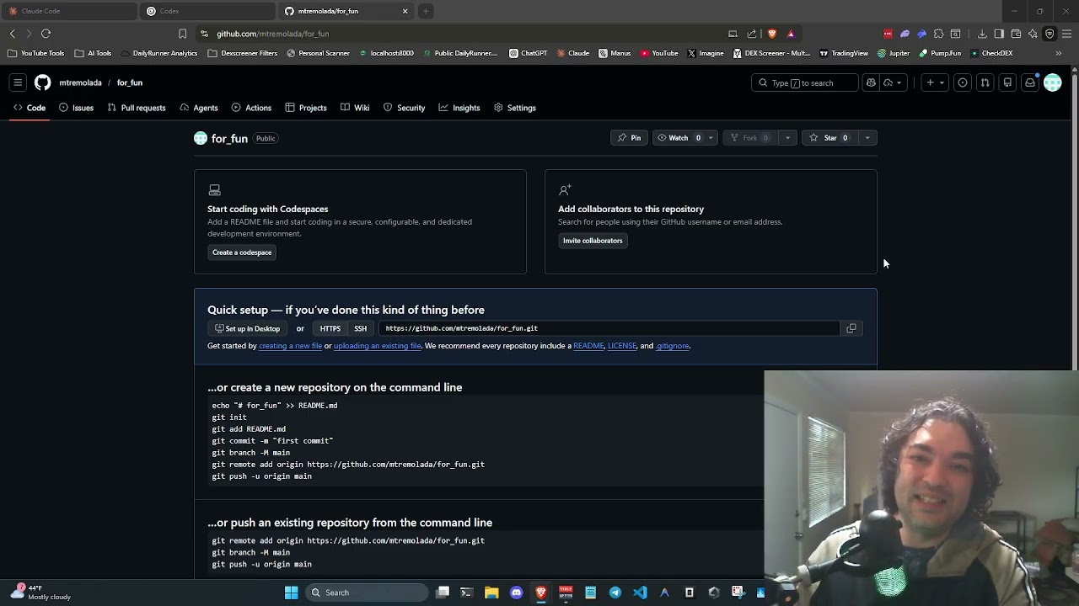Screen dimensions: 1079x606
Task: Open the Security tab
Action: pyautogui.click(x=404, y=108)
